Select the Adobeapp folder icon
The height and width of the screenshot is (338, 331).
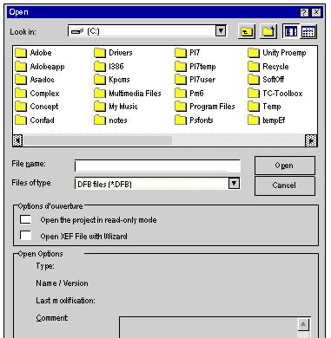click(x=21, y=67)
